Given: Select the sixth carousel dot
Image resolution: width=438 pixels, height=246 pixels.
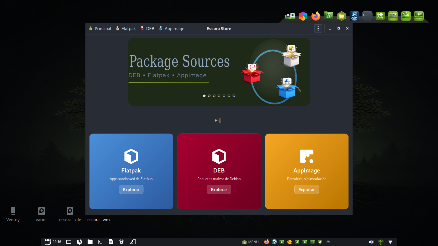Looking at the screenshot, I should click(x=229, y=96).
